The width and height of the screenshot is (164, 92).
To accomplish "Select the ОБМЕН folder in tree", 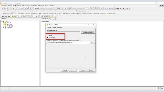I will pos(8,26).
